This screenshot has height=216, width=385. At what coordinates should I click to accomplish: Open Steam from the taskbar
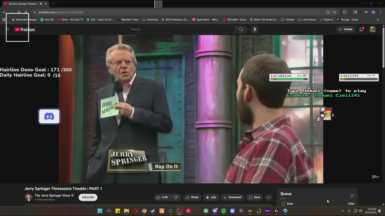coord(153,211)
